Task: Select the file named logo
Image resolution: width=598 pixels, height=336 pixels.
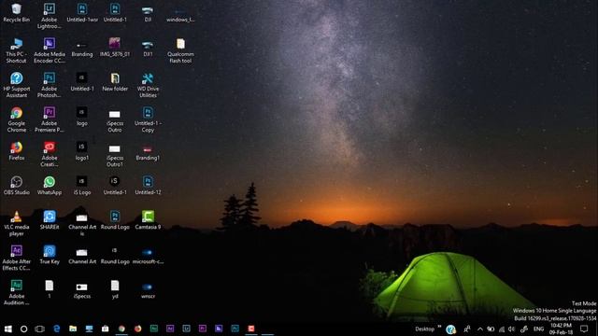Action: pos(82,117)
